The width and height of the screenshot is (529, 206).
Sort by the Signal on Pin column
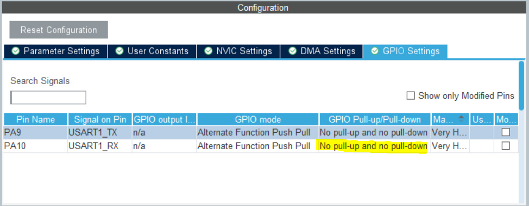pos(100,119)
